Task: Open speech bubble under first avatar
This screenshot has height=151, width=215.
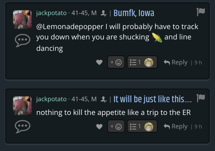Action: 22,40
